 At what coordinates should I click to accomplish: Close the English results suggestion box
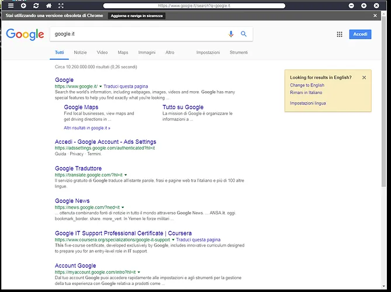tap(364, 78)
